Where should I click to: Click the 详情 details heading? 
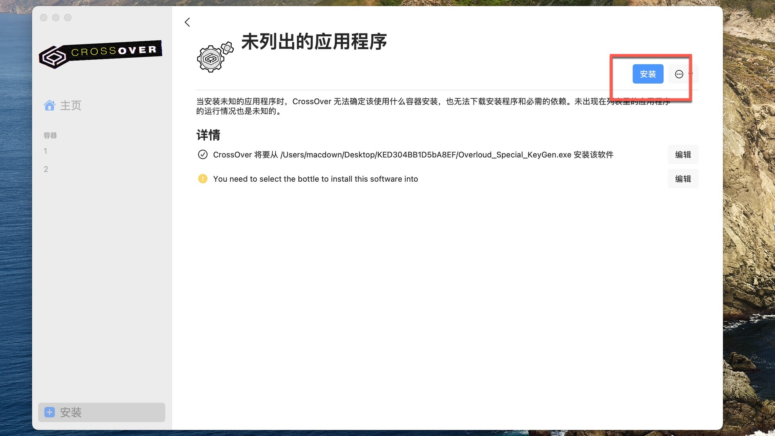click(208, 135)
